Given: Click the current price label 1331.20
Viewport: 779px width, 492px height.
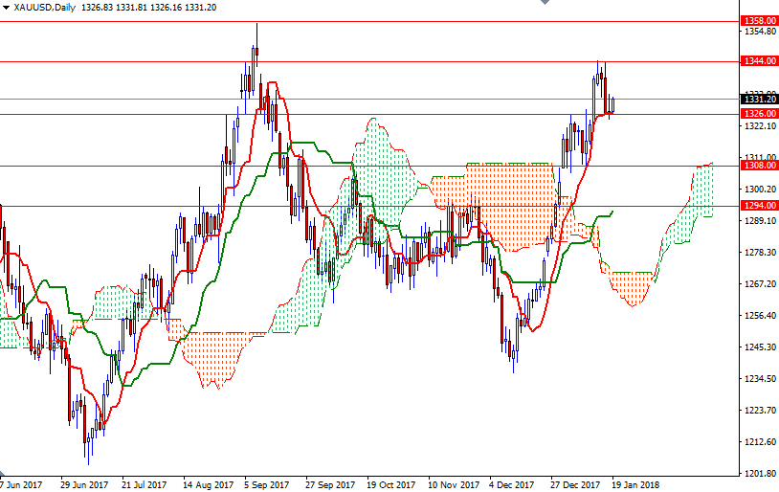Looking at the screenshot, I should point(759,99).
